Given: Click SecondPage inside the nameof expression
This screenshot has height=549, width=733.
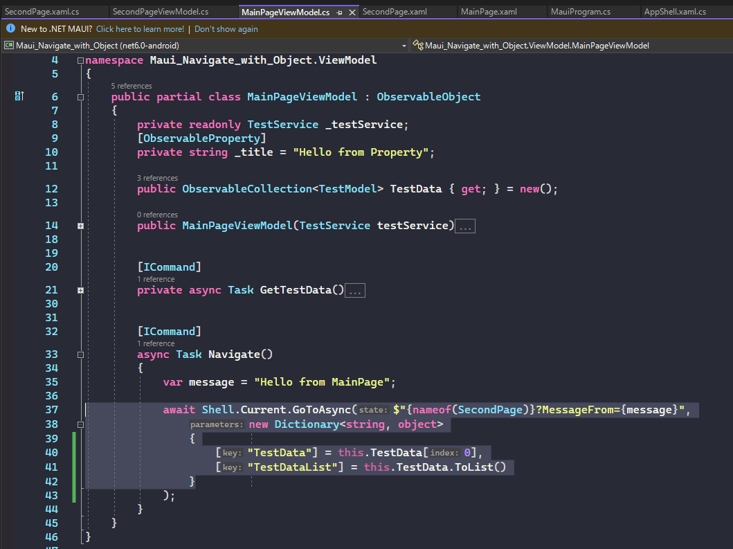Looking at the screenshot, I should tap(490, 410).
